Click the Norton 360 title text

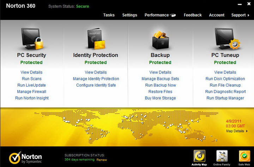point(20,6)
